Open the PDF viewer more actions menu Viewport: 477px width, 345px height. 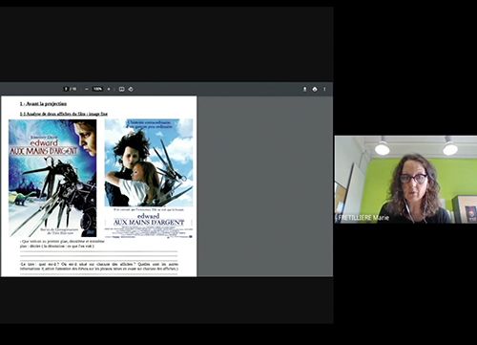[x=324, y=89]
